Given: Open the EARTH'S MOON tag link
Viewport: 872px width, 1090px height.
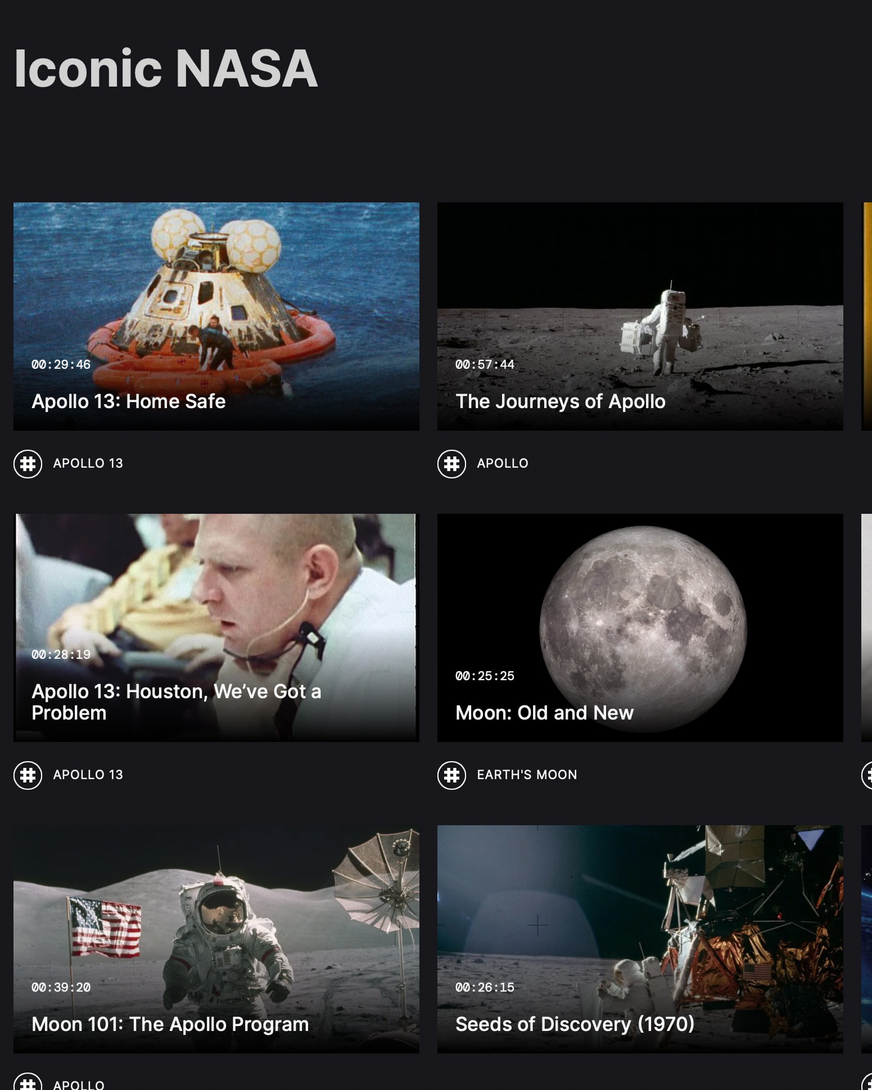Looking at the screenshot, I should pyautogui.click(x=527, y=775).
